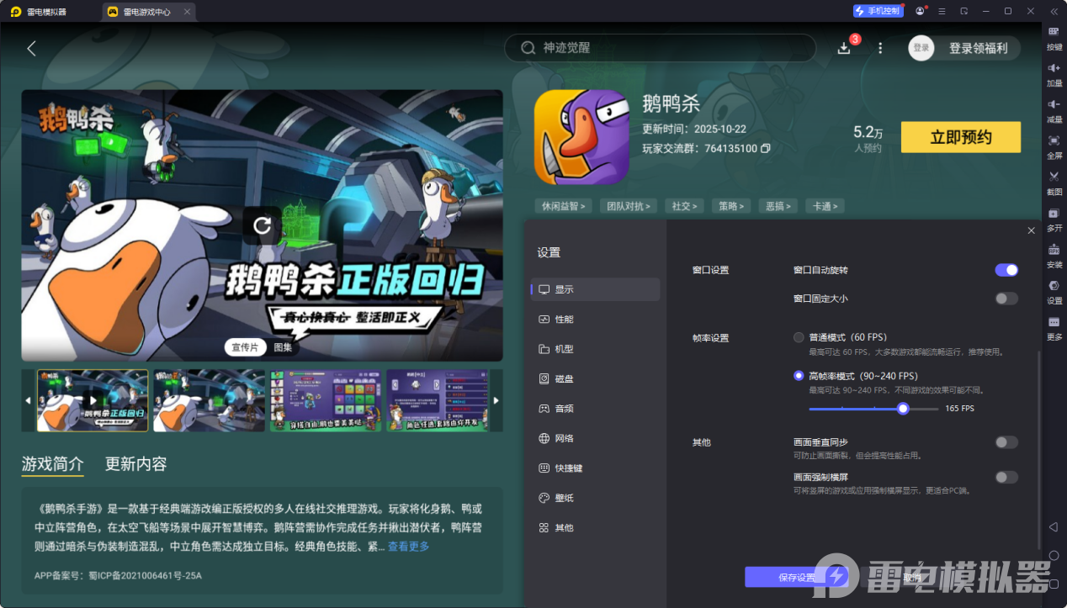Enable 画面垂直同步 vertical sync
Screen dimensions: 1067x608
(1006, 441)
